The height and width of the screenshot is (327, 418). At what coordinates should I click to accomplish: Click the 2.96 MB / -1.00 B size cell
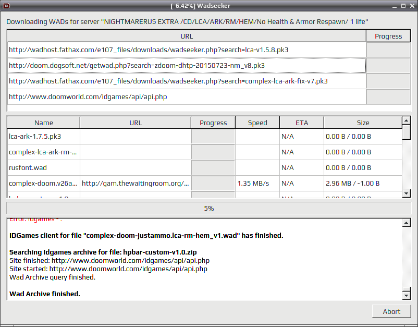point(363,184)
